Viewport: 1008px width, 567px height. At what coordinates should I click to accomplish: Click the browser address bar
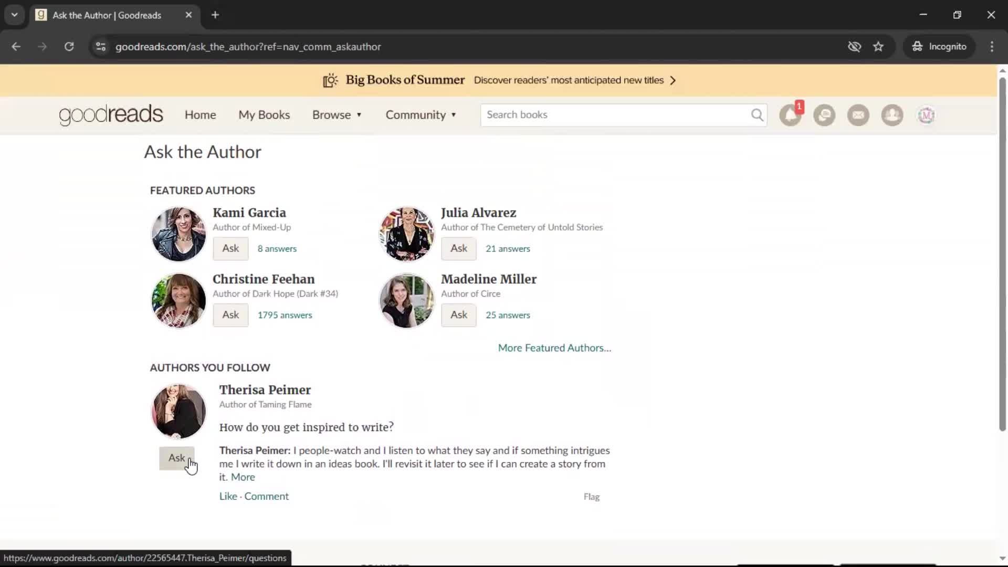[x=472, y=47]
